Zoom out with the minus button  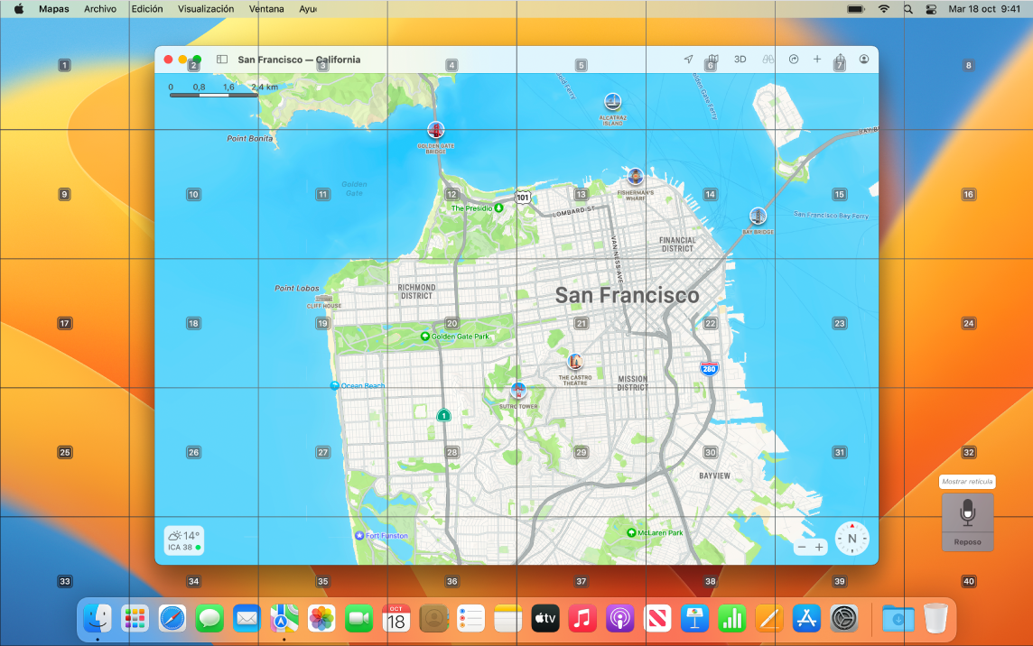pos(800,547)
